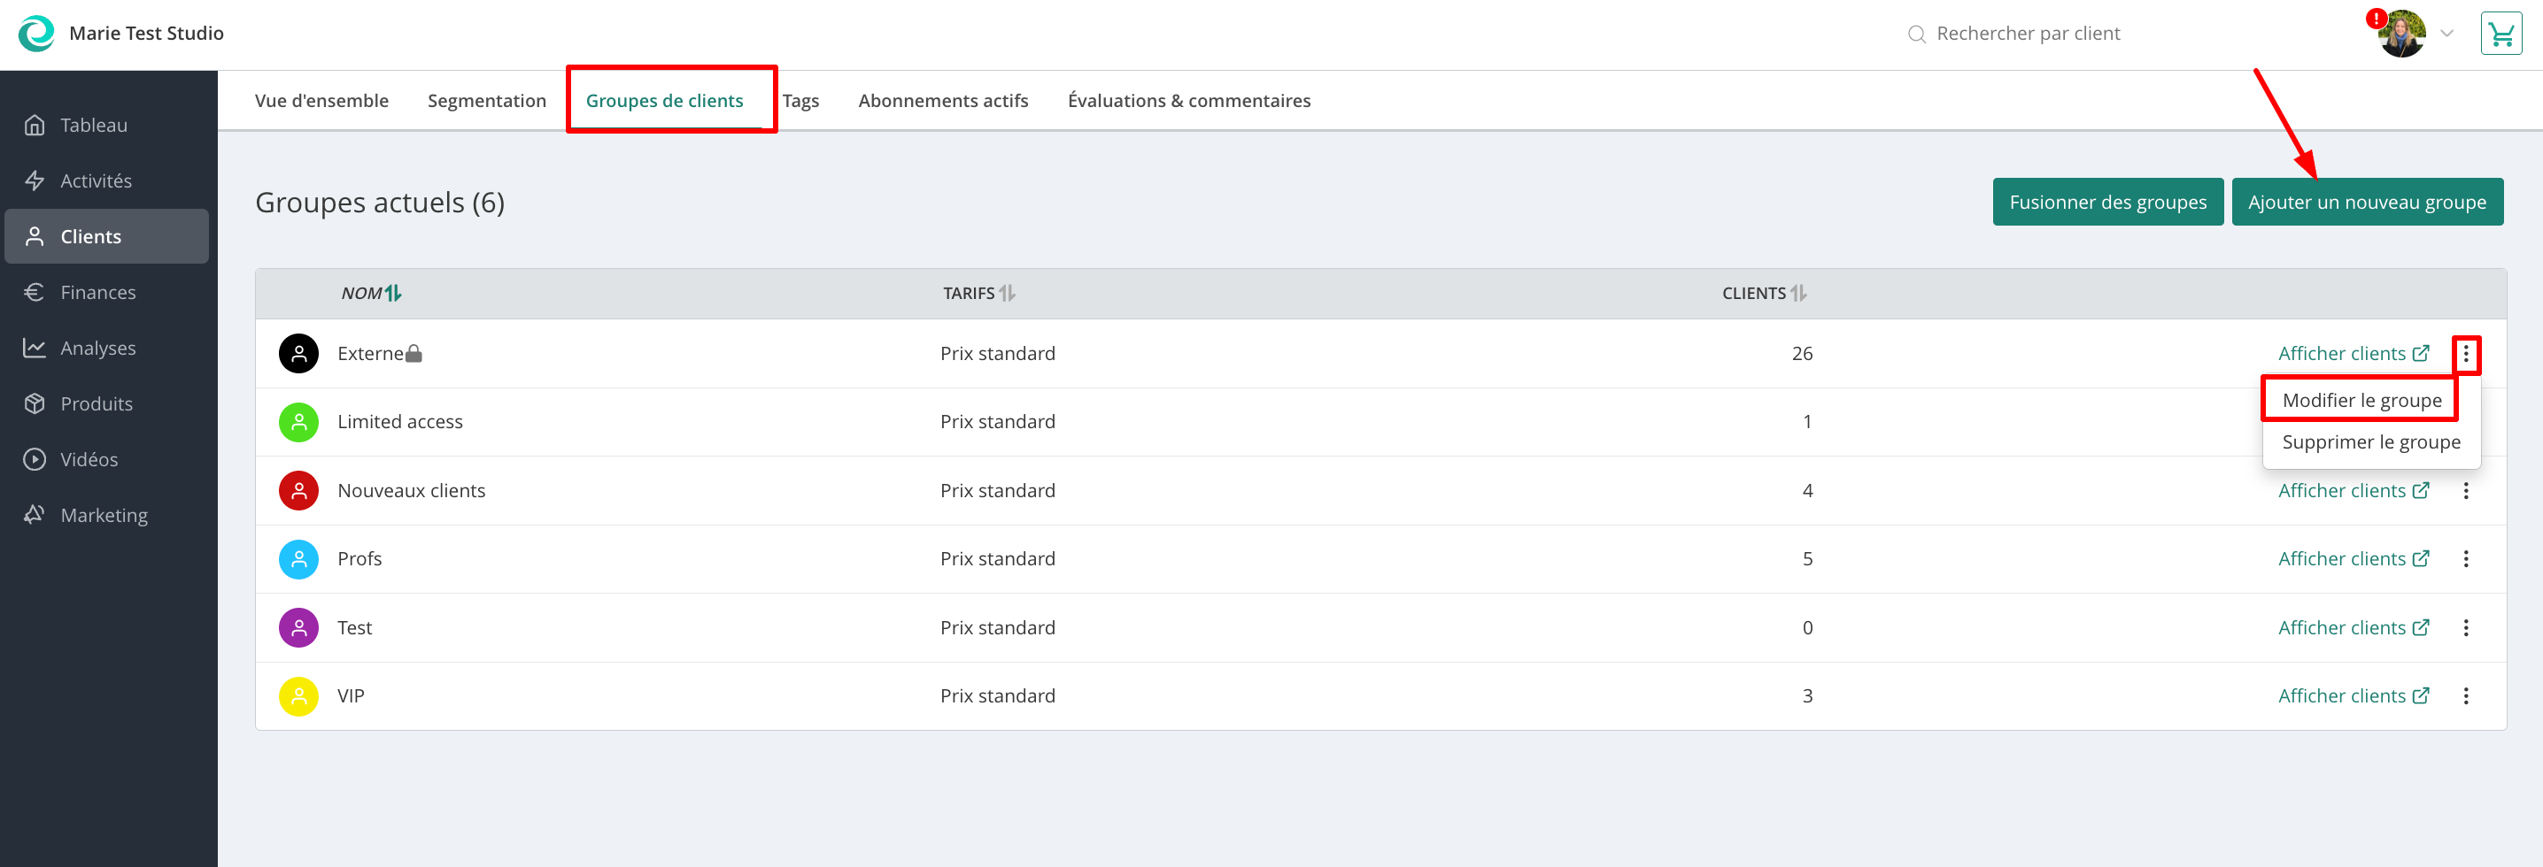2543x867 pixels.
Task: Sort the table by CLIENTS column
Action: coord(1763,293)
